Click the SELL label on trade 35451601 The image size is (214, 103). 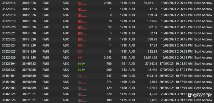82,76
